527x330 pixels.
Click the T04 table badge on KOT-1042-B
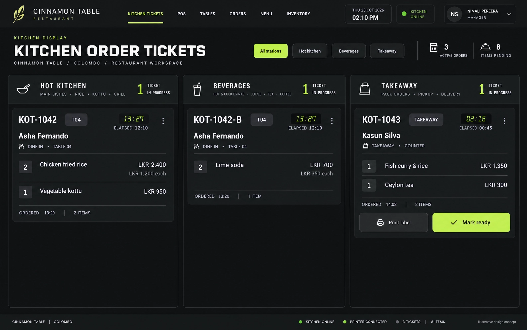click(262, 120)
